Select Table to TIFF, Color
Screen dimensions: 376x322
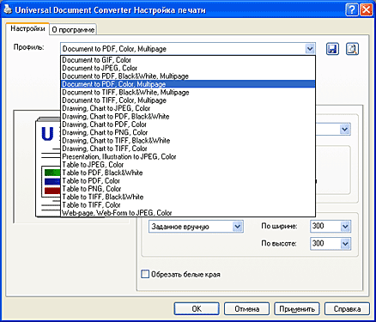pyautogui.click(x=188, y=204)
